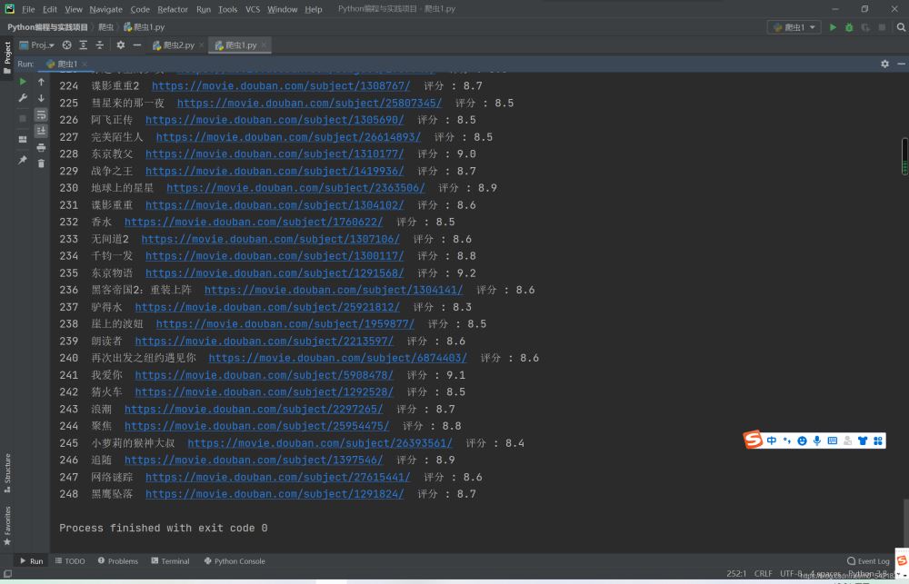Open the douban link for 小萝莉的猴神大叔
The width and height of the screenshot is (909, 584).
click(320, 443)
